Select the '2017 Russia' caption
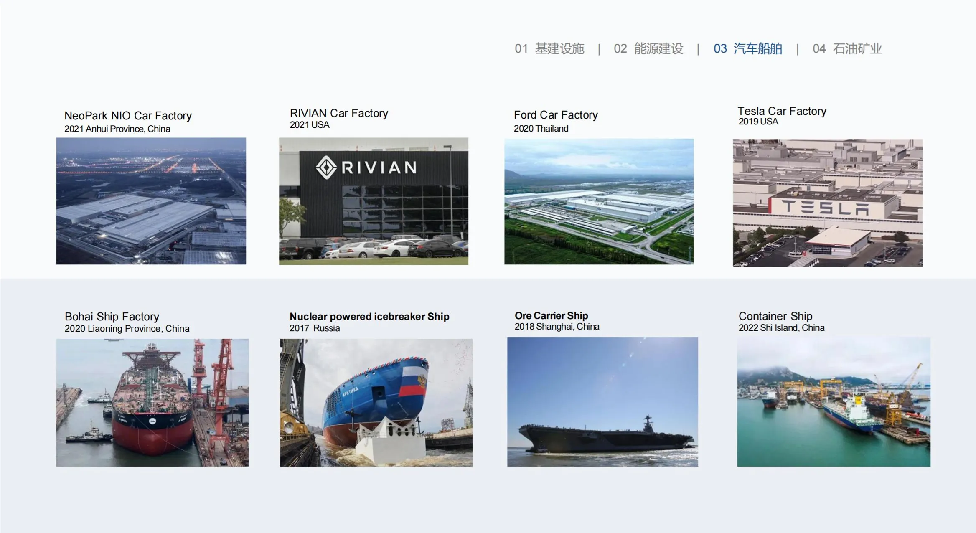The width and height of the screenshot is (976, 533). 315,328
